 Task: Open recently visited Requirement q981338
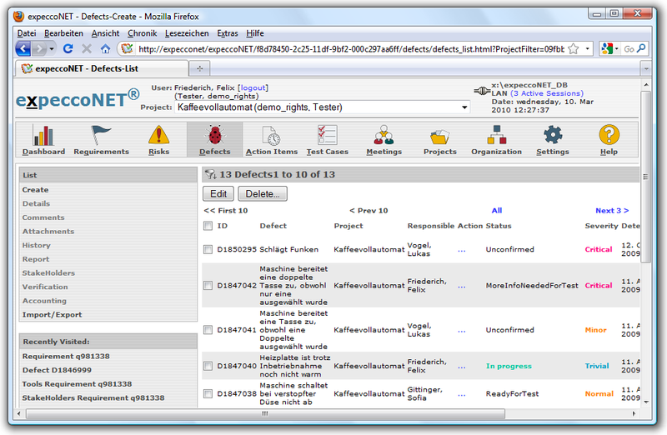(66, 356)
